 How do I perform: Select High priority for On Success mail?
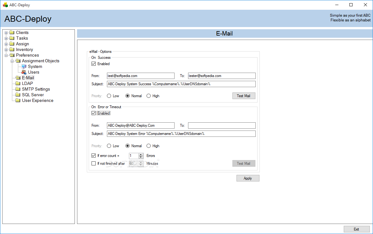148,96
